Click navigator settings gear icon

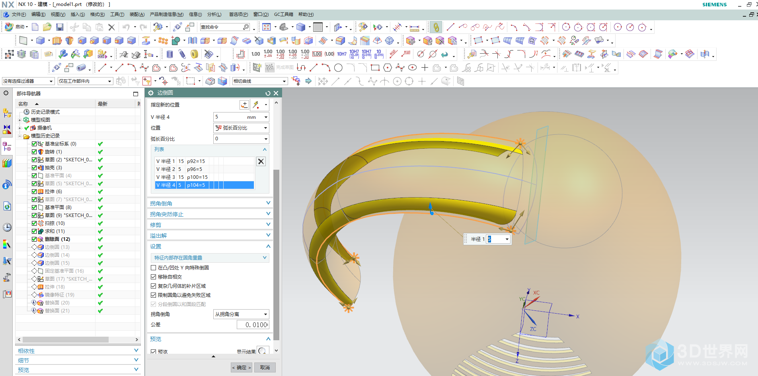6,93
